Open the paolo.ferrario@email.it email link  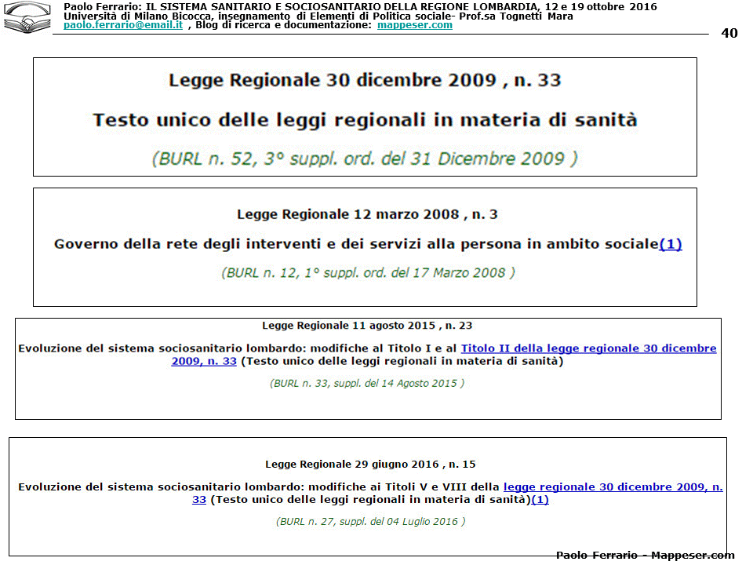[123, 25]
